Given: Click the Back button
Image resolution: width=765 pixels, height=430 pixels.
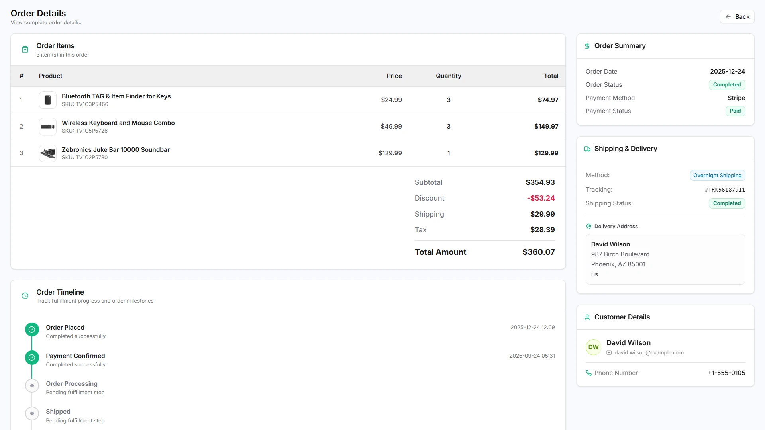Looking at the screenshot, I should [x=737, y=17].
